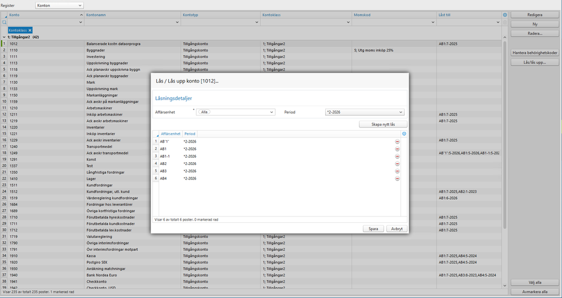This screenshot has height=298, width=562.
Task: Click Hantera behörighetskoder button
Action: [535, 53]
